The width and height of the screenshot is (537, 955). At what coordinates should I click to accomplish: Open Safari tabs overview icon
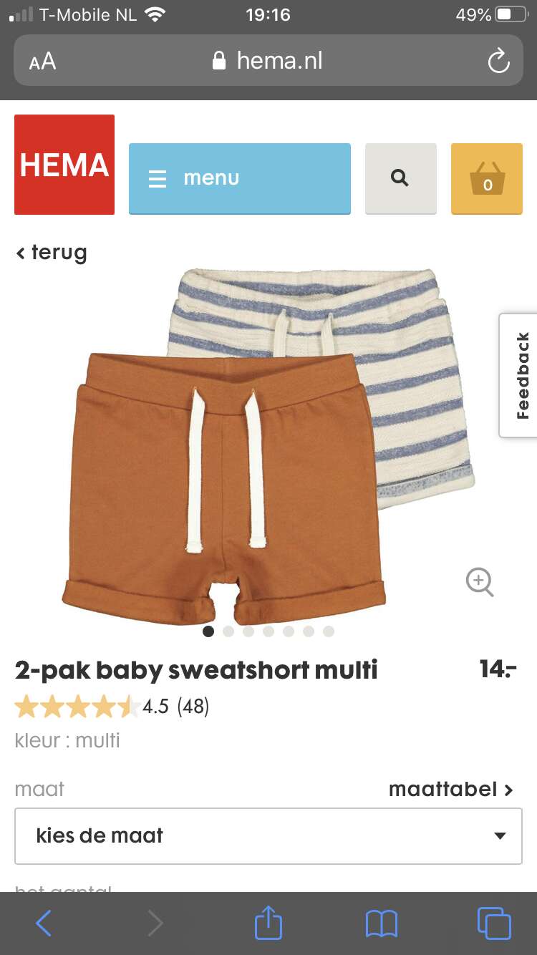pyautogui.click(x=494, y=924)
